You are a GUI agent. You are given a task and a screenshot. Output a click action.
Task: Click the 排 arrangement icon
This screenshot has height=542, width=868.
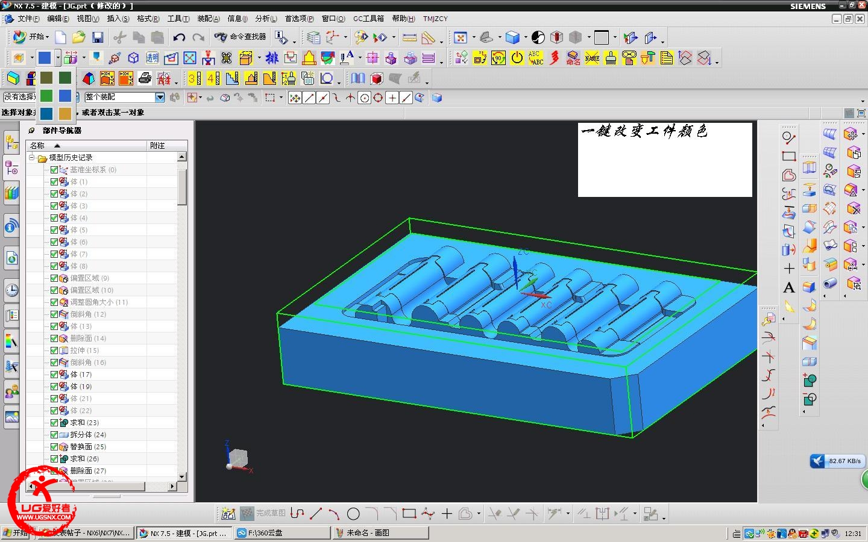click(272, 58)
